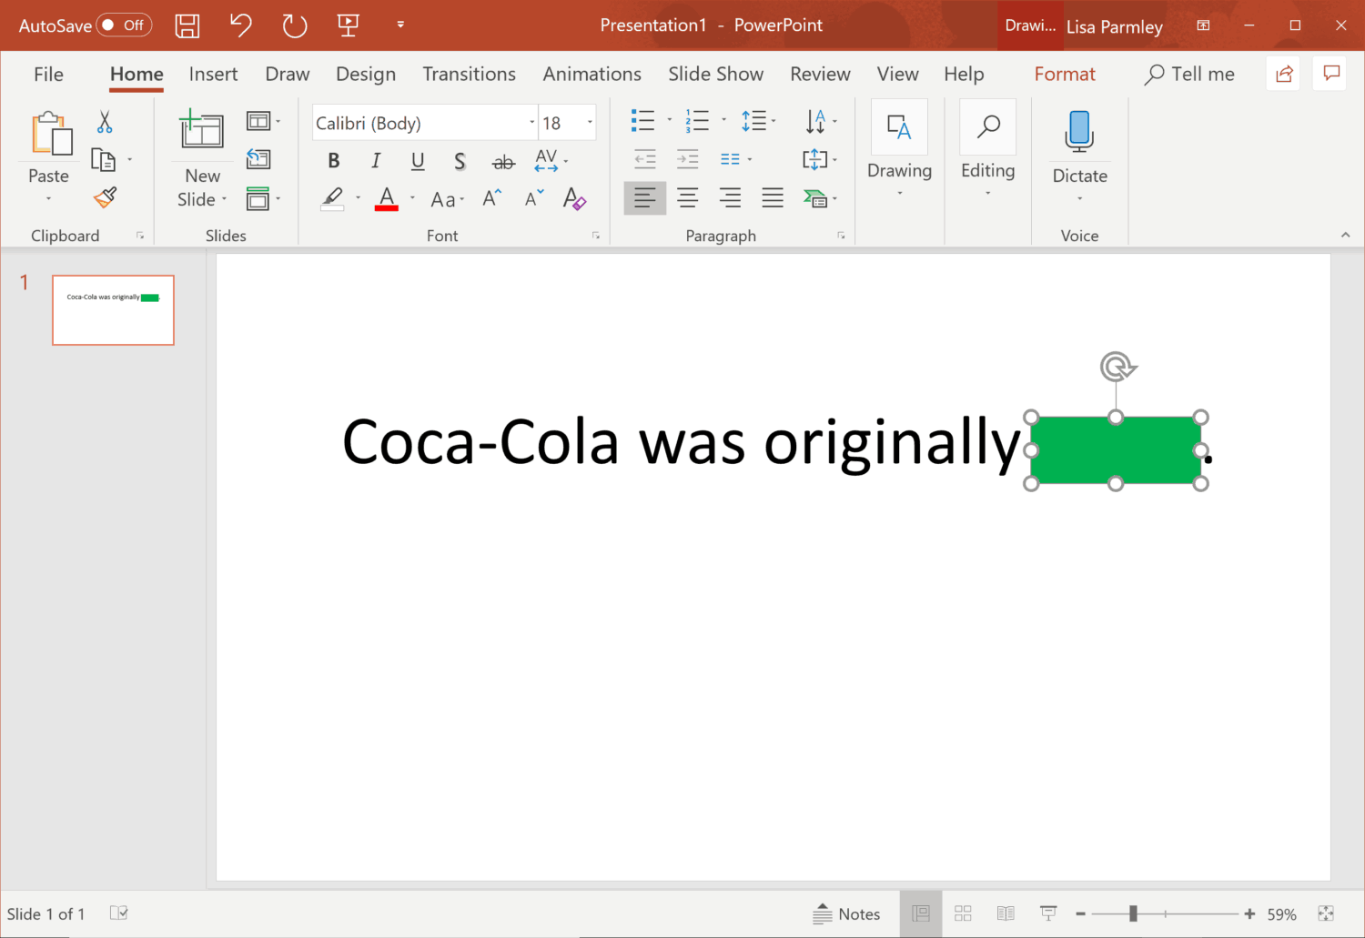
Task: Toggle Italic formatting
Action: point(376,161)
